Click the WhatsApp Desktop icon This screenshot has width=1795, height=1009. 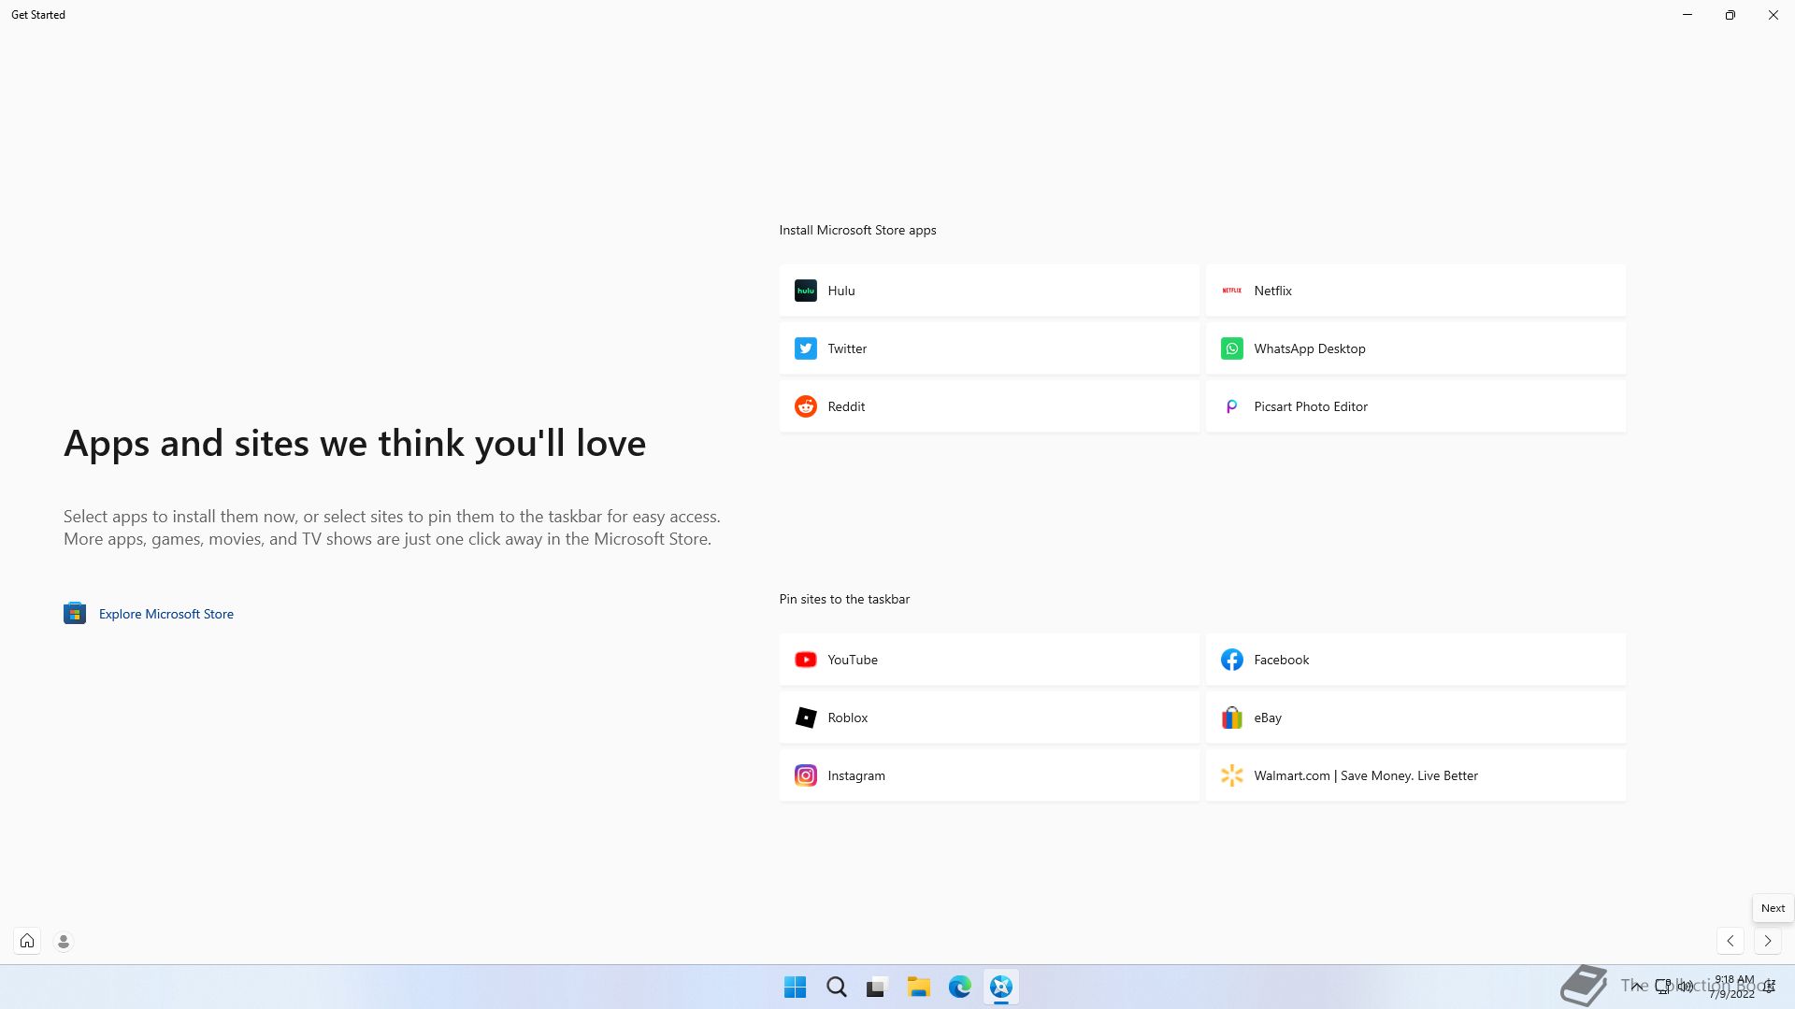pyautogui.click(x=1231, y=348)
